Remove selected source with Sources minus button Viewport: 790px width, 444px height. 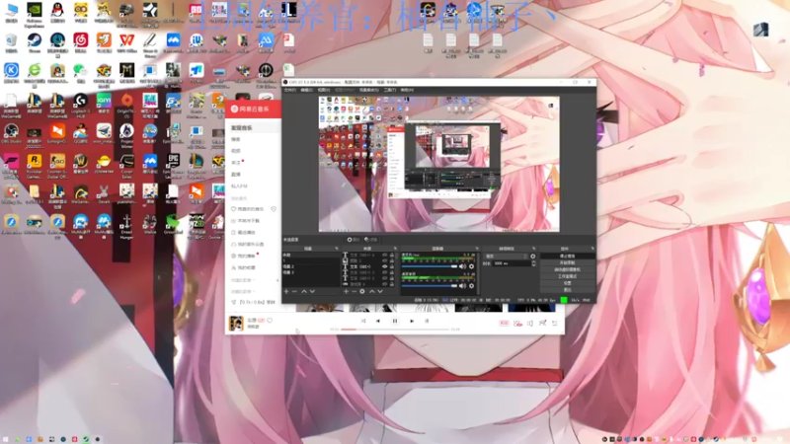coord(355,291)
